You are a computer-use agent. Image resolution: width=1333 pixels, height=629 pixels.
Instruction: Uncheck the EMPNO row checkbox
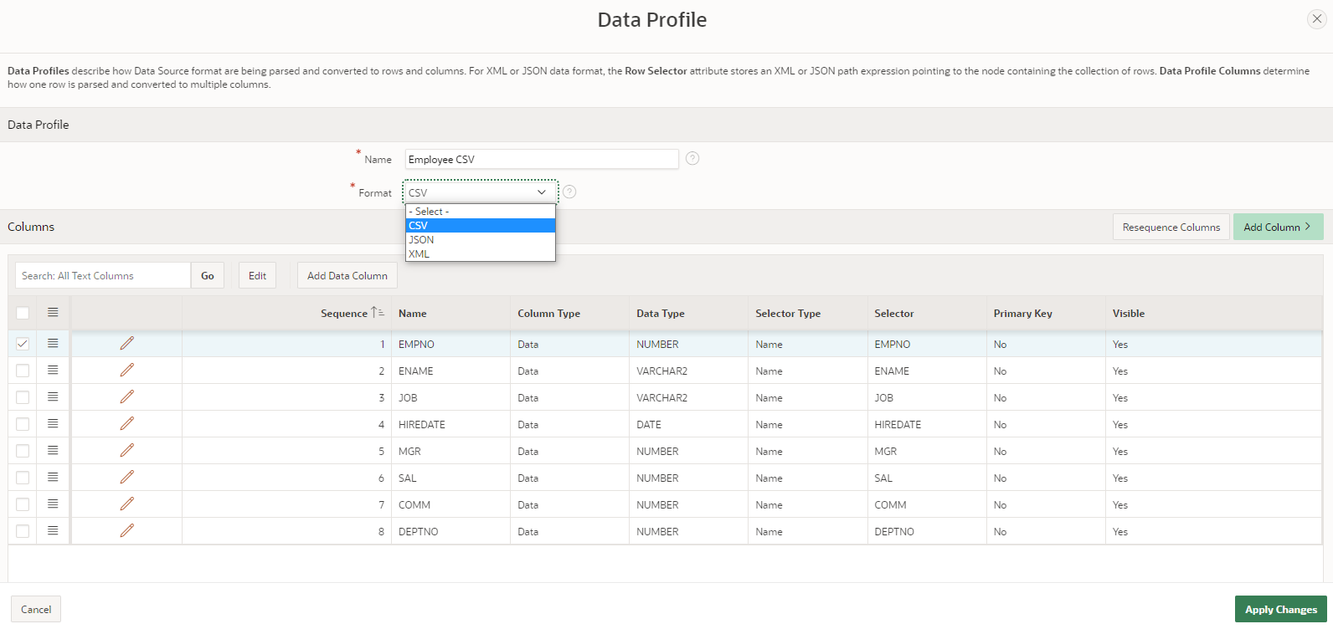point(23,344)
